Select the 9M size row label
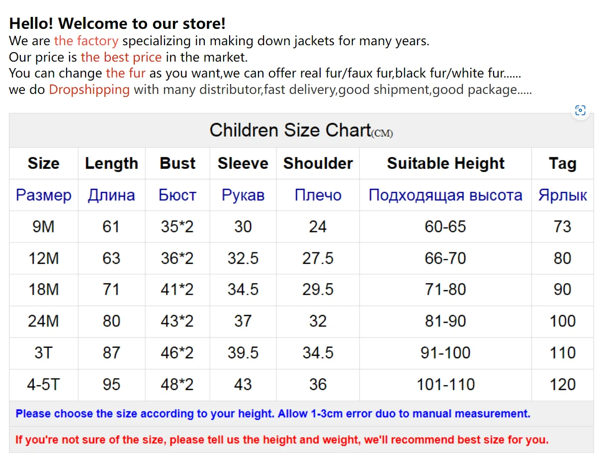The height and width of the screenshot is (468, 603). click(43, 227)
